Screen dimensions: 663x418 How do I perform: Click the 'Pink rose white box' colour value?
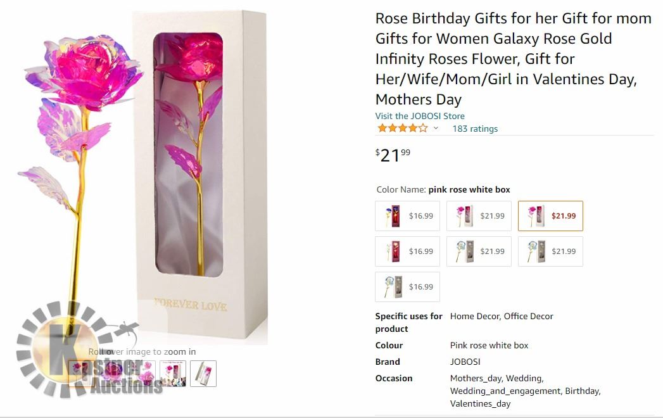coord(489,345)
